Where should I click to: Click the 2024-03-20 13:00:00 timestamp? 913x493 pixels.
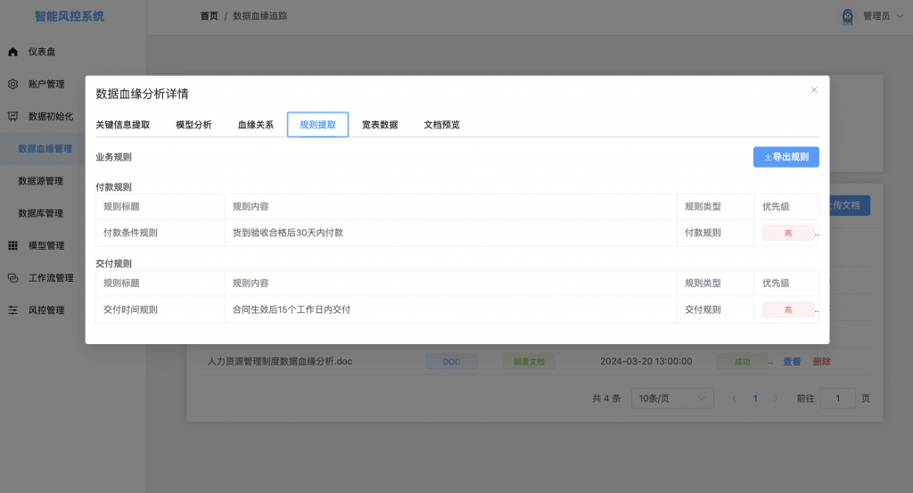coord(646,361)
